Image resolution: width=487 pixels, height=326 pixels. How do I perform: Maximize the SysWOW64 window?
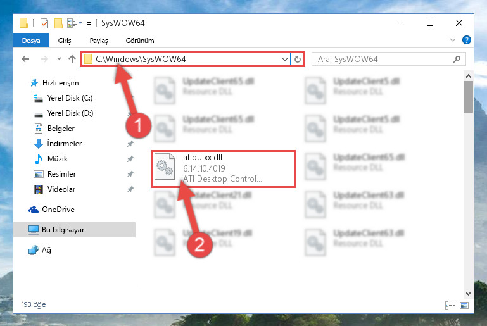click(x=430, y=23)
